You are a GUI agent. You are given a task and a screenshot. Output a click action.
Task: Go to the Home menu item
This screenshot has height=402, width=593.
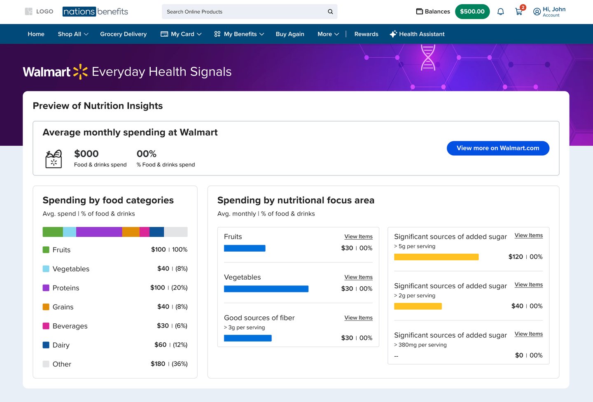point(36,34)
